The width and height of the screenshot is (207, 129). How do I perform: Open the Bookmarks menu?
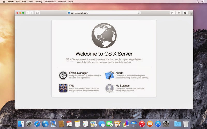click(x=50, y=2)
